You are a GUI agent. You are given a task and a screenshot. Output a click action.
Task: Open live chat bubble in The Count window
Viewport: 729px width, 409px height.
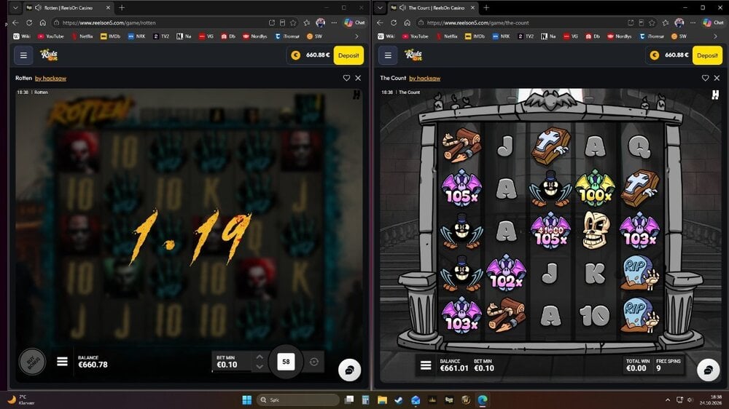click(708, 370)
